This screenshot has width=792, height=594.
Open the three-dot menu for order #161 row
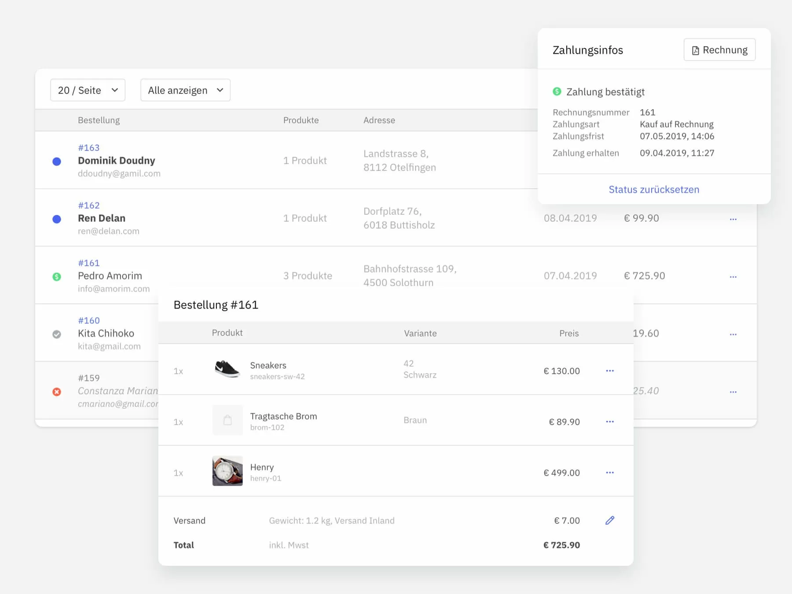tap(733, 277)
